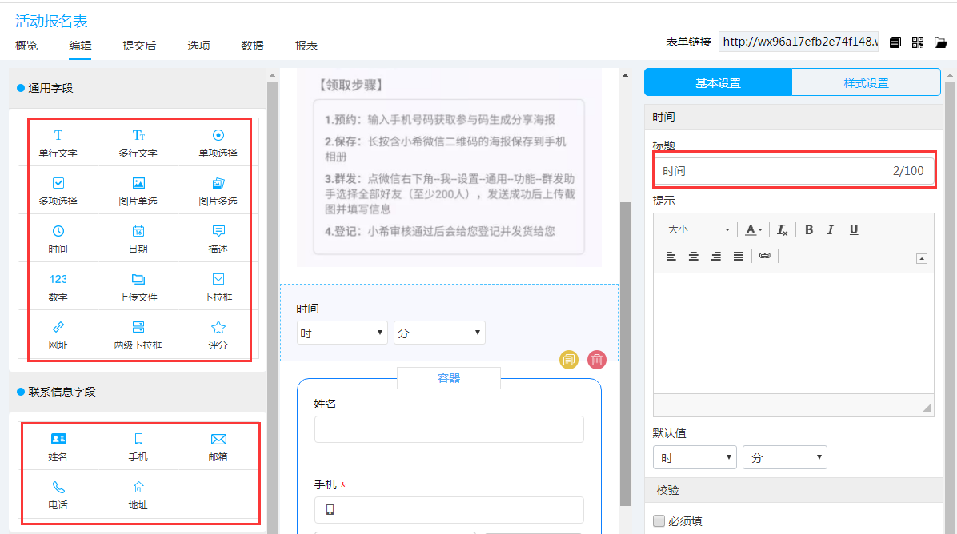Add the 两级下拉框 field
This screenshot has height=534, width=957.
point(138,335)
